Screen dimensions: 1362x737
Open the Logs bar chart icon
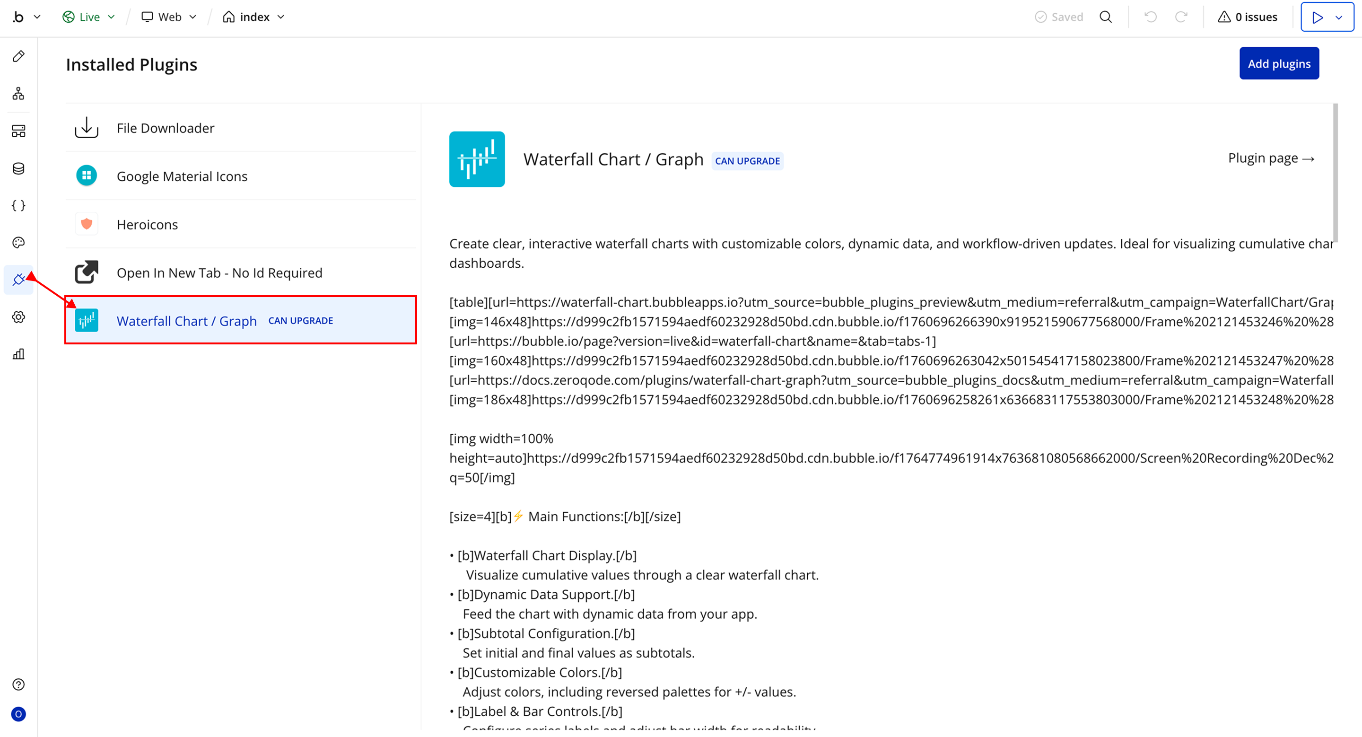18,354
